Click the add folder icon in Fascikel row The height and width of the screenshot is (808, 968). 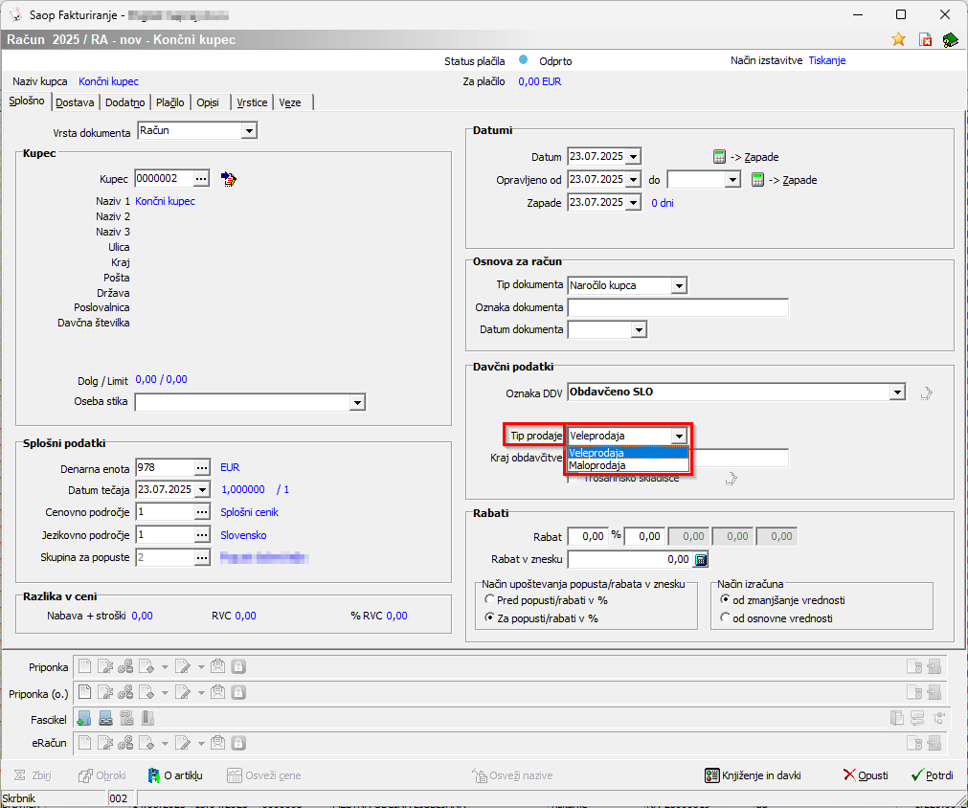point(84,718)
